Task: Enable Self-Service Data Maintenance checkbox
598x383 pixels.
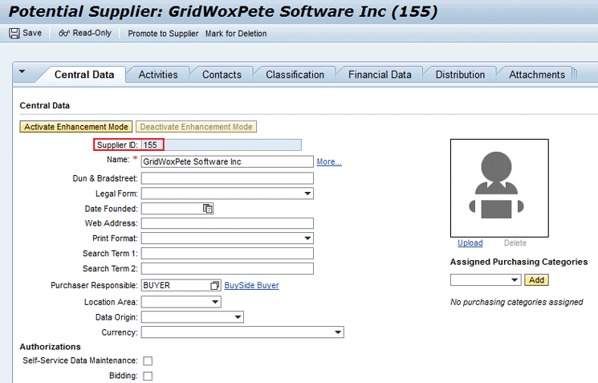Action: pos(148,361)
